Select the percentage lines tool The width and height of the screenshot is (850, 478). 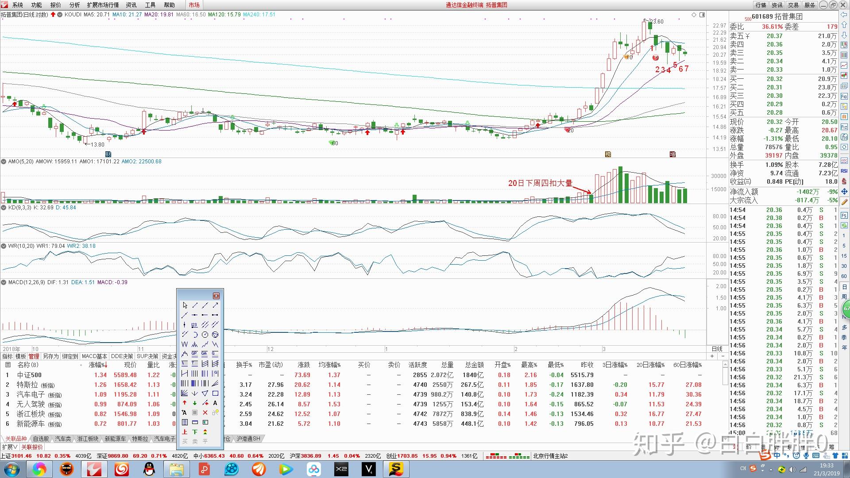coord(185,363)
